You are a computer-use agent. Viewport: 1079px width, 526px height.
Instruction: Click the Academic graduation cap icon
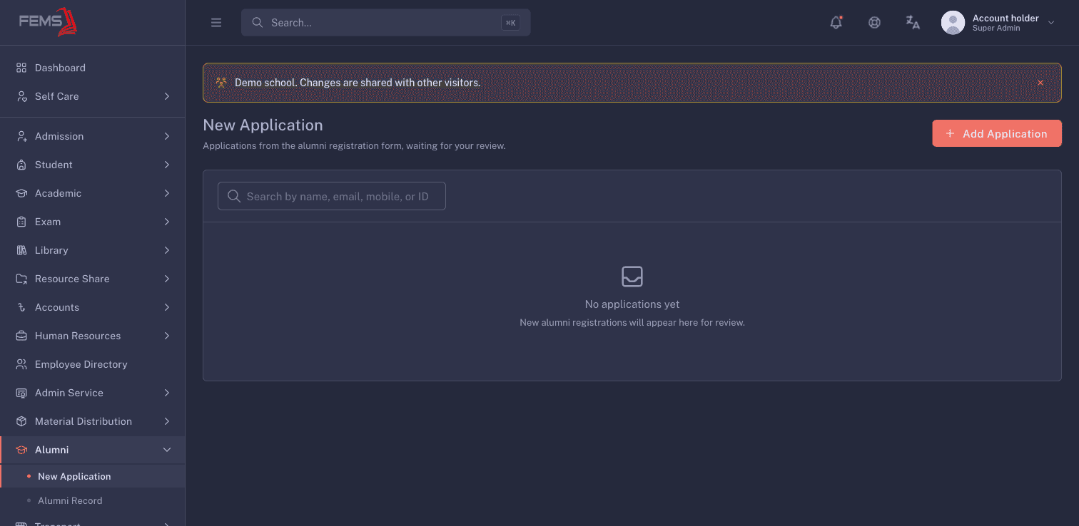coord(21,193)
